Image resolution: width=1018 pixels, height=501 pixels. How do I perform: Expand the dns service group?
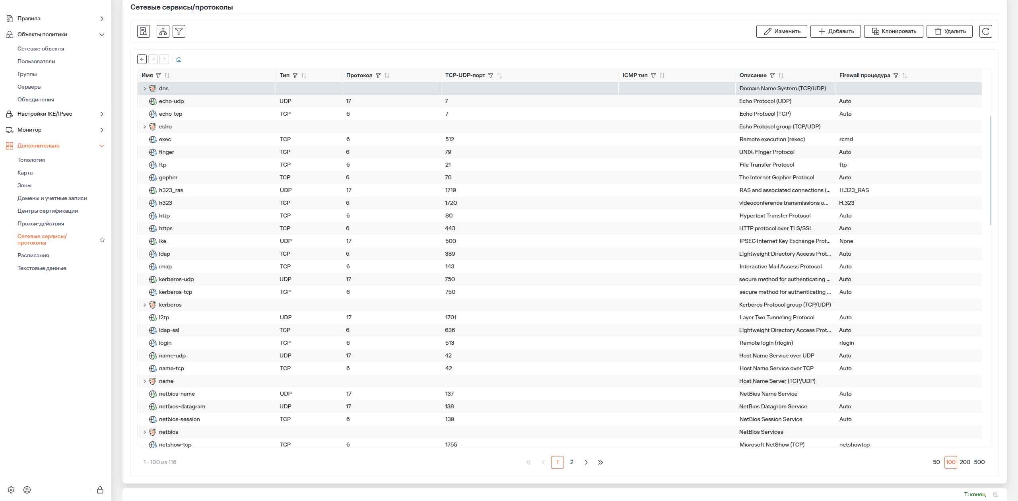click(x=145, y=89)
